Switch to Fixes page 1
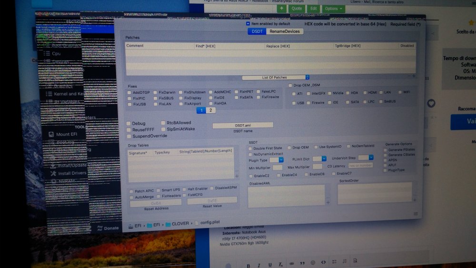The height and width of the screenshot is (268, 476). (201, 110)
